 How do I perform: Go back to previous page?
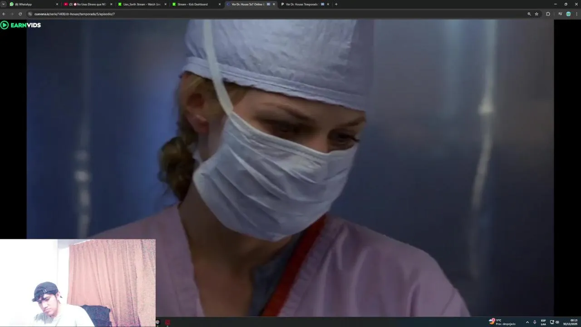click(4, 14)
